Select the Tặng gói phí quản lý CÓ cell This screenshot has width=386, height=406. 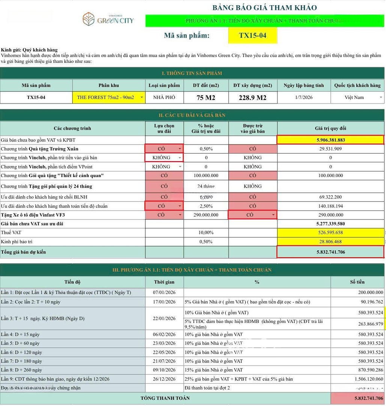point(164,186)
